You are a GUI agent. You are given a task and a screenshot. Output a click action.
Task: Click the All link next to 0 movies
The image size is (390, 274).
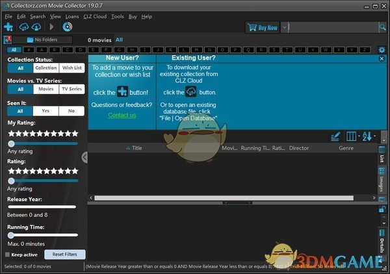[x=119, y=40]
